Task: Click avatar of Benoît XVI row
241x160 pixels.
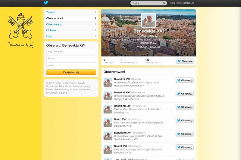Action: click(108, 149)
